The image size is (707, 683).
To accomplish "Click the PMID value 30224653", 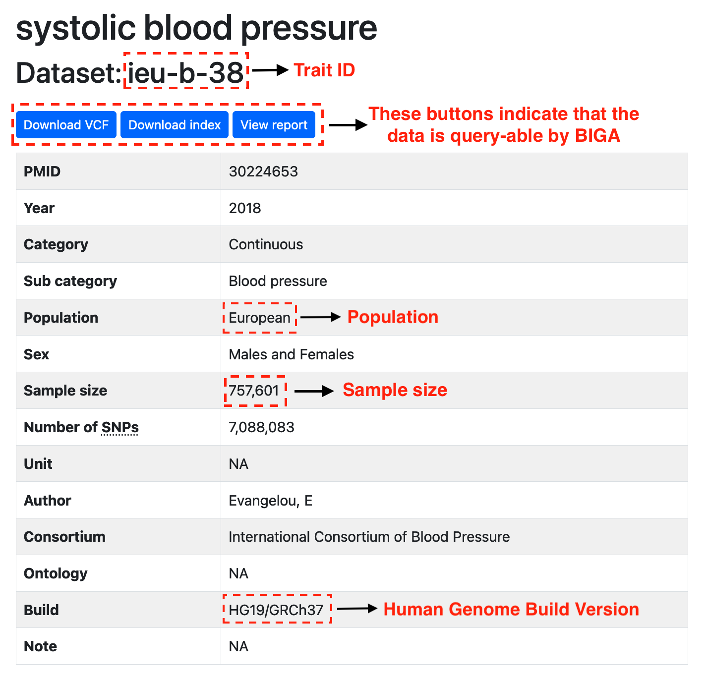I will pyautogui.click(x=263, y=171).
